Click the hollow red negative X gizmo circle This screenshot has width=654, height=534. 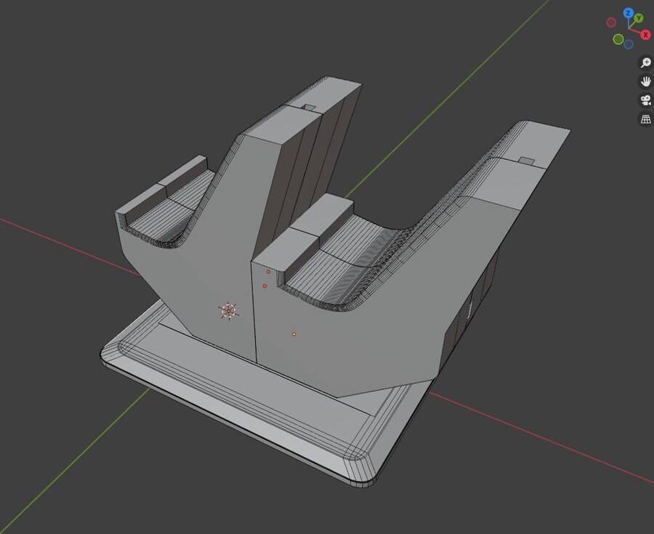tap(611, 22)
